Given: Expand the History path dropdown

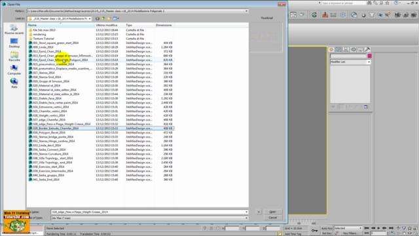Looking at the screenshot, I should tap(246, 11).
